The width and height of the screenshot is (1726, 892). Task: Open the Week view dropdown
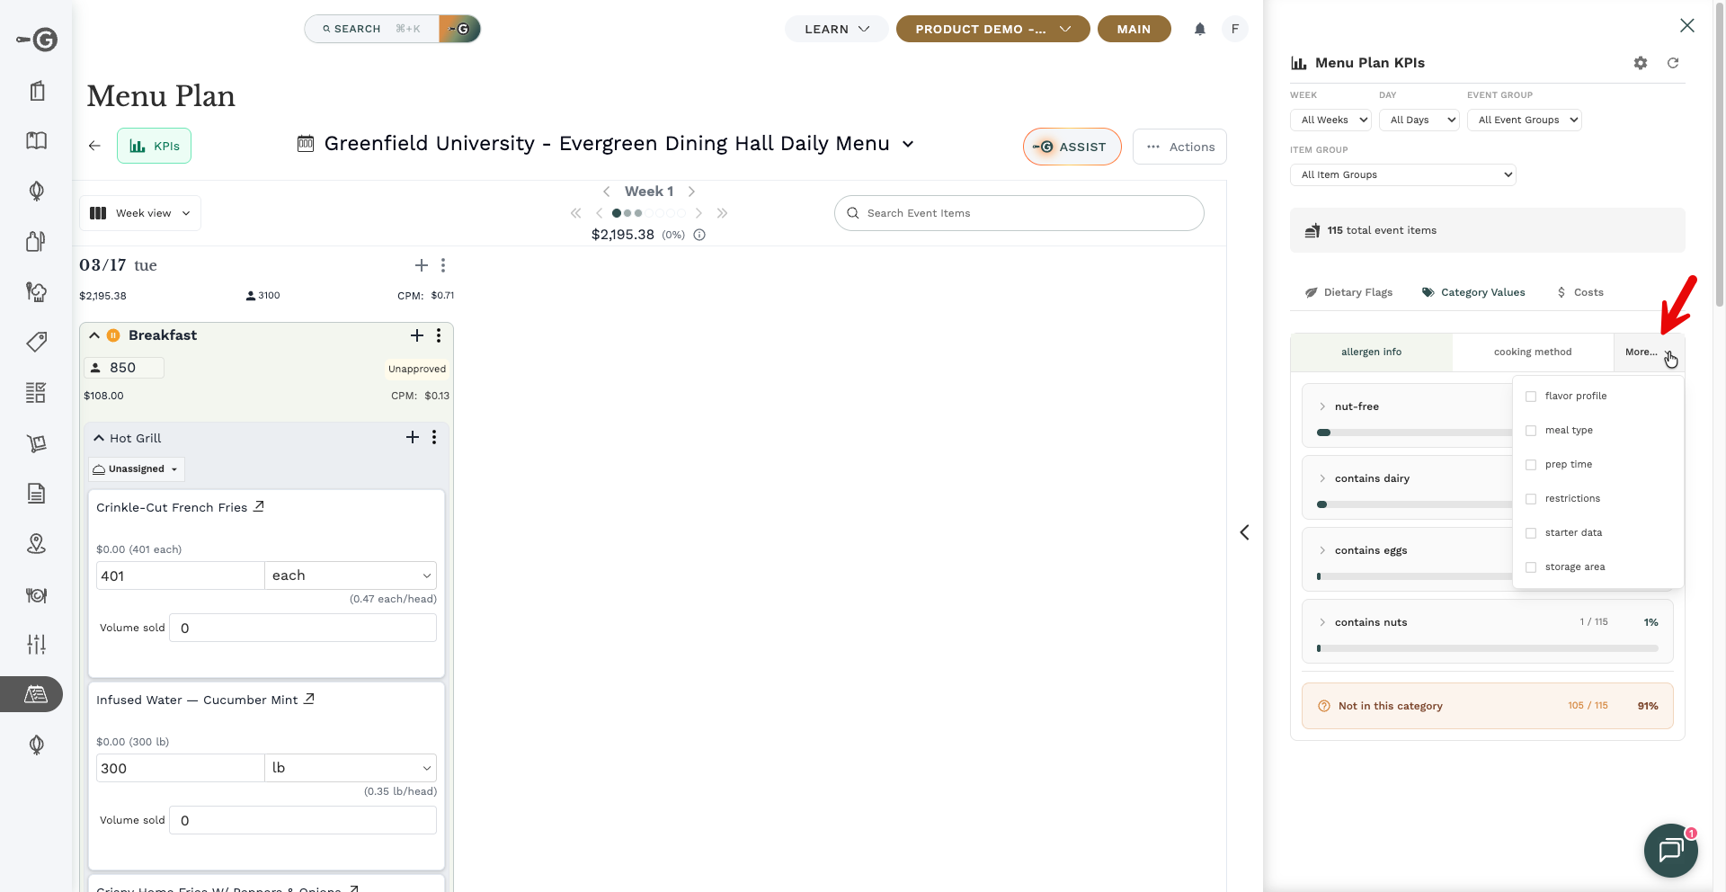[x=141, y=213]
